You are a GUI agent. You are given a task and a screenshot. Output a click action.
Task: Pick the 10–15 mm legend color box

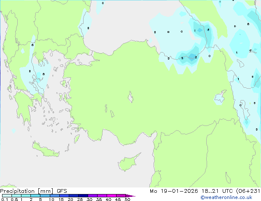coord(54,196)
